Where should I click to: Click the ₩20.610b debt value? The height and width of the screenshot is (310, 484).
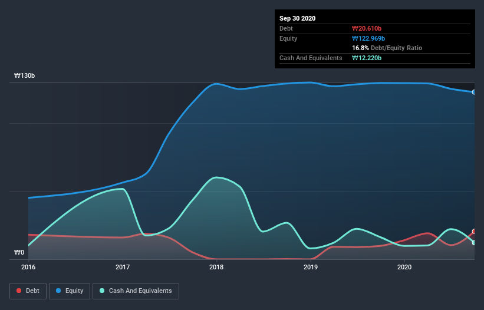[367, 28]
